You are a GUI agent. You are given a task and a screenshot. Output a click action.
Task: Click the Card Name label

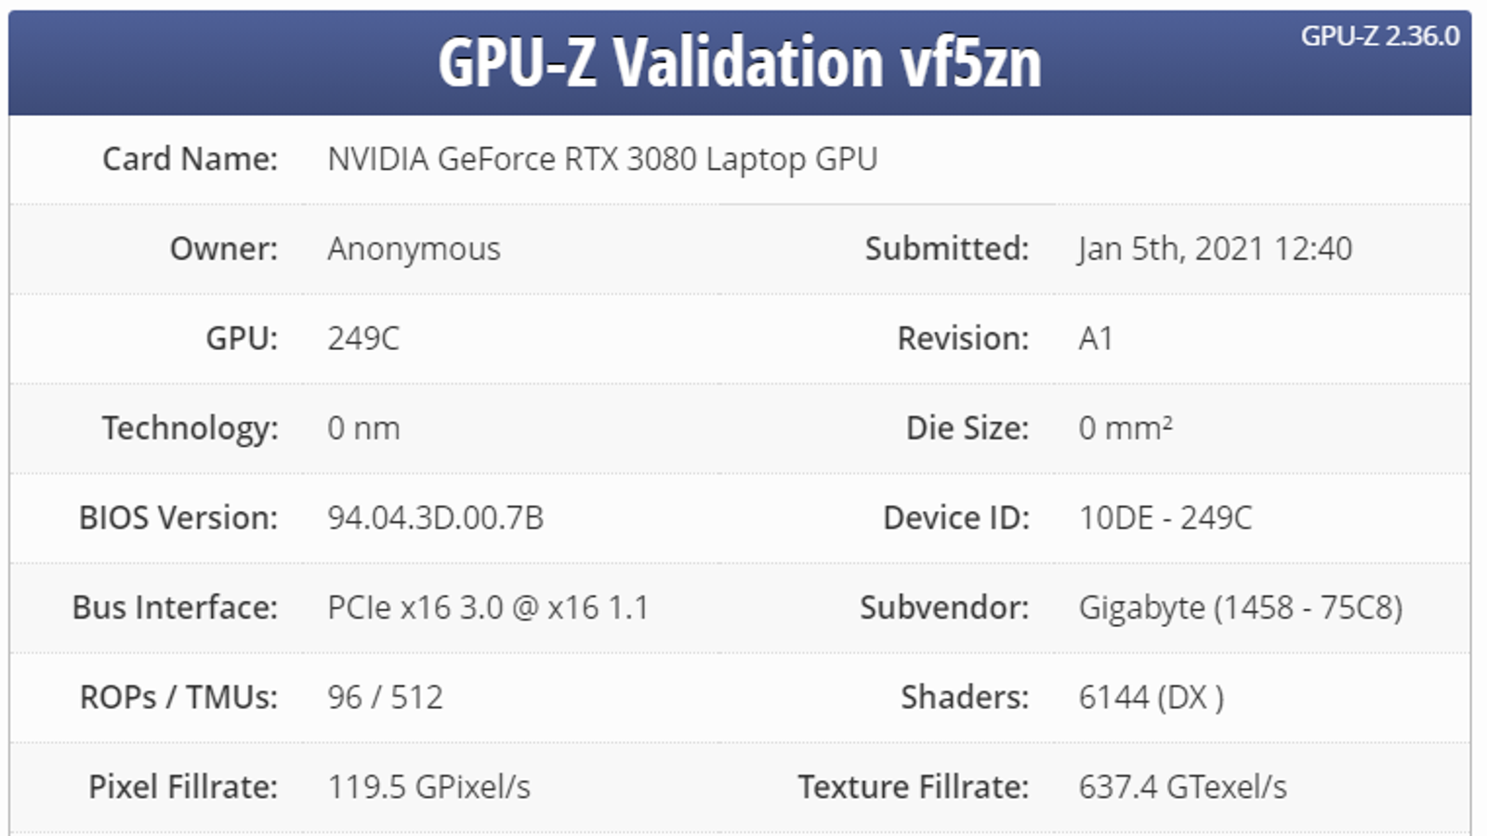coord(190,159)
